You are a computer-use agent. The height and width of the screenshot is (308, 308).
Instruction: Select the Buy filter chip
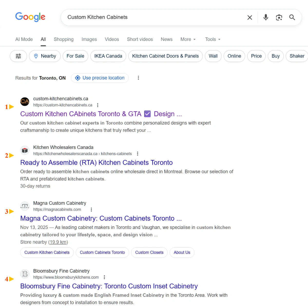pyautogui.click(x=276, y=56)
